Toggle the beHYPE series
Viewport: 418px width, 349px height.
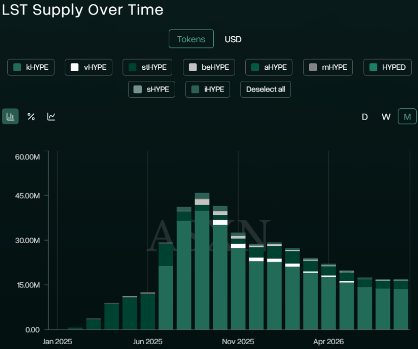[209, 67]
